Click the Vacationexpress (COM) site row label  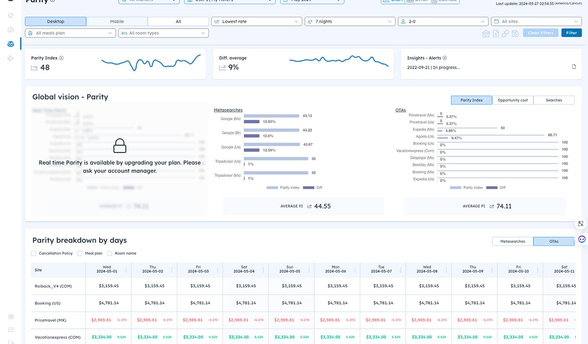(x=58, y=337)
